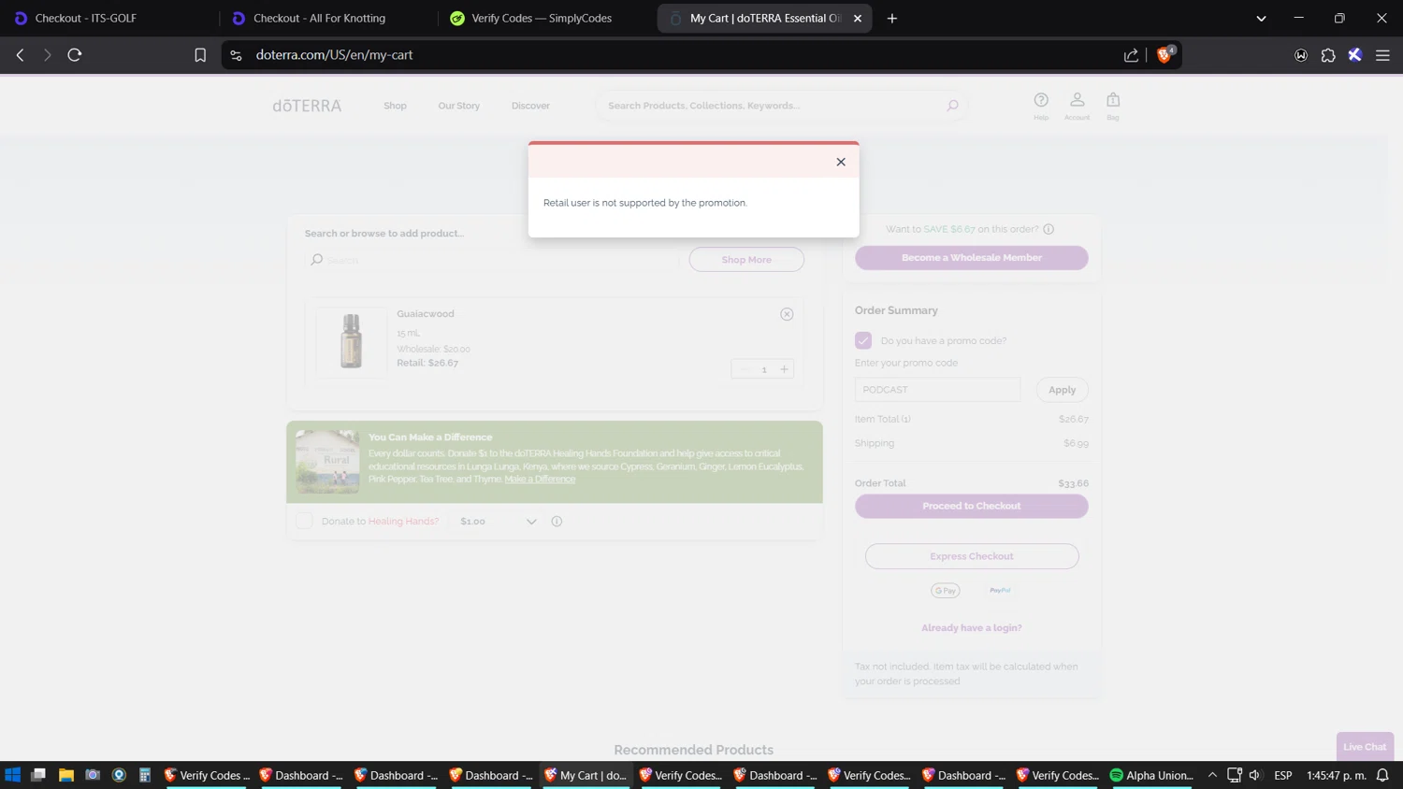Apply the promo code
The image size is (1403, 789).
[1062, 390]
